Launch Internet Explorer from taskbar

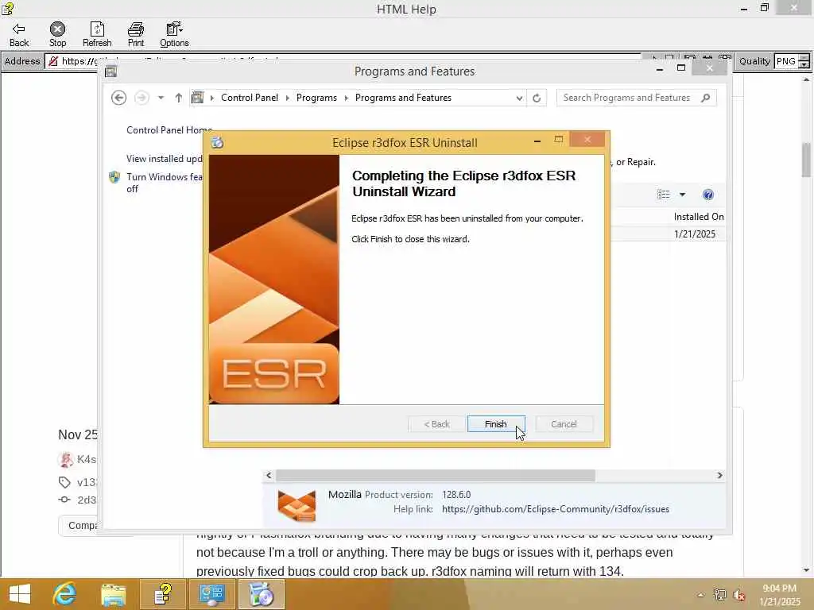65,594
